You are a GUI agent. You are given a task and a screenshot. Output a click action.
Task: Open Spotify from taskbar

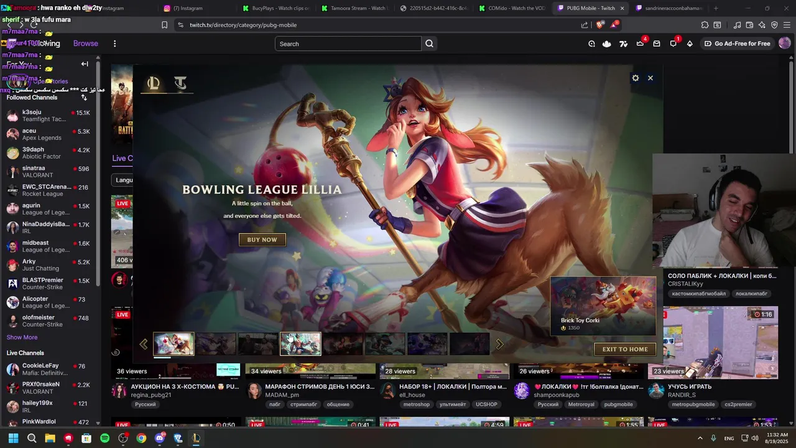coord(104,438)
